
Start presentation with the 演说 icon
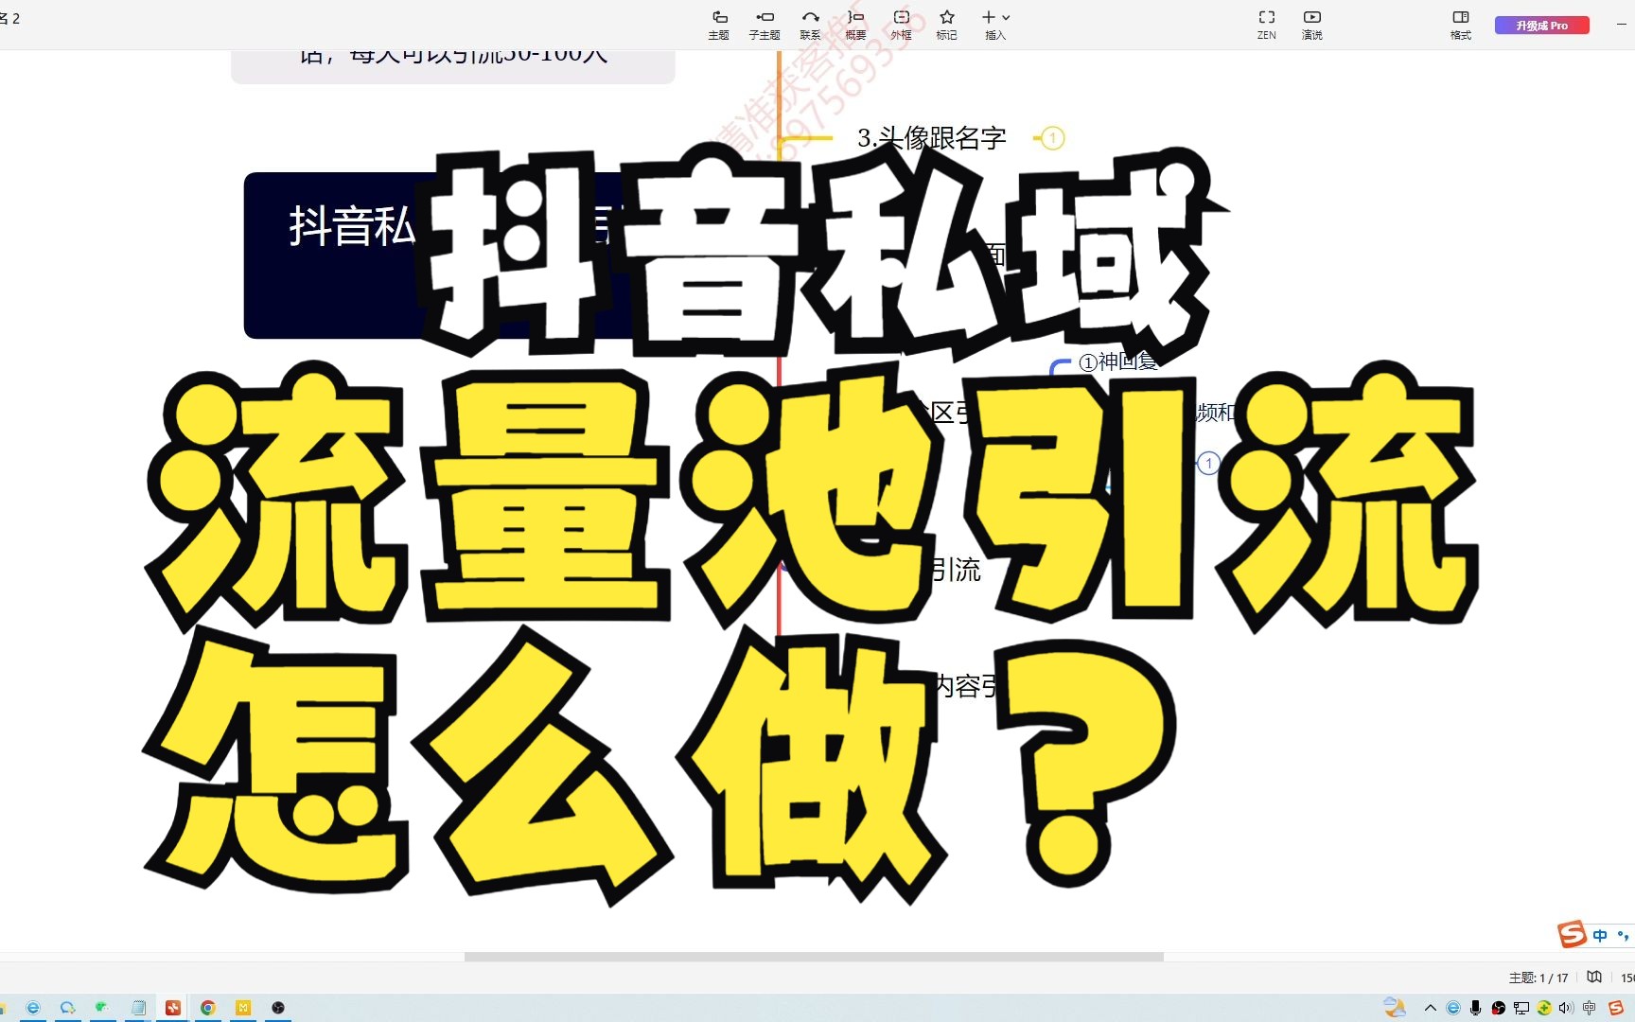click(1311, 23)
